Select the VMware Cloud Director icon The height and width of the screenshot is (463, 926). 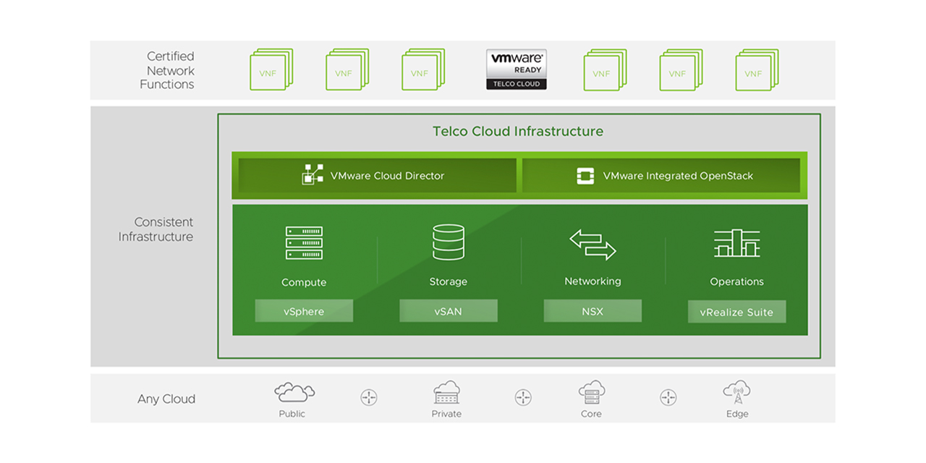[x=313, y=175]
